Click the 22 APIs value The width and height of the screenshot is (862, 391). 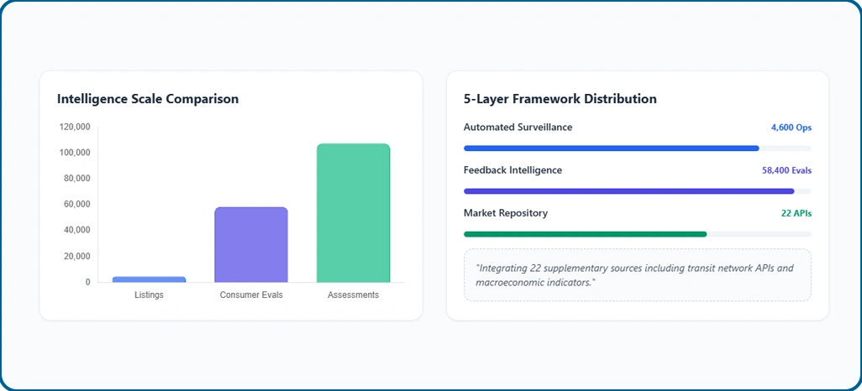click(x=796, y=213)
